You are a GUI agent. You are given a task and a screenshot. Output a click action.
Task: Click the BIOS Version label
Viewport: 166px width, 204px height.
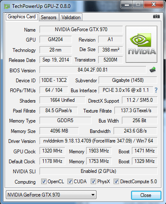click(22, 71)
